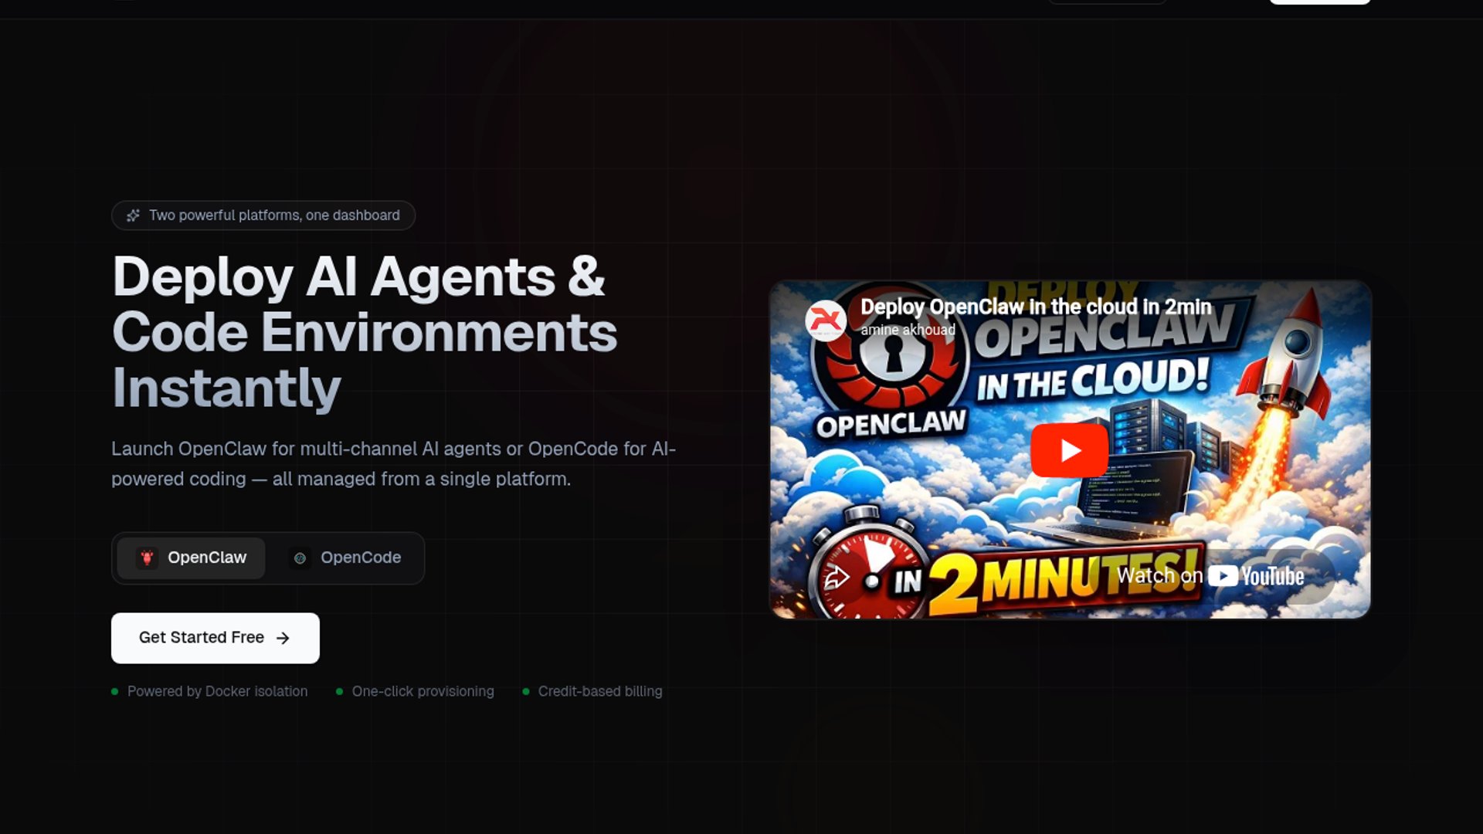Click the 'Two powerful platforms, one dashboard' badge

[x=263, y=215]
